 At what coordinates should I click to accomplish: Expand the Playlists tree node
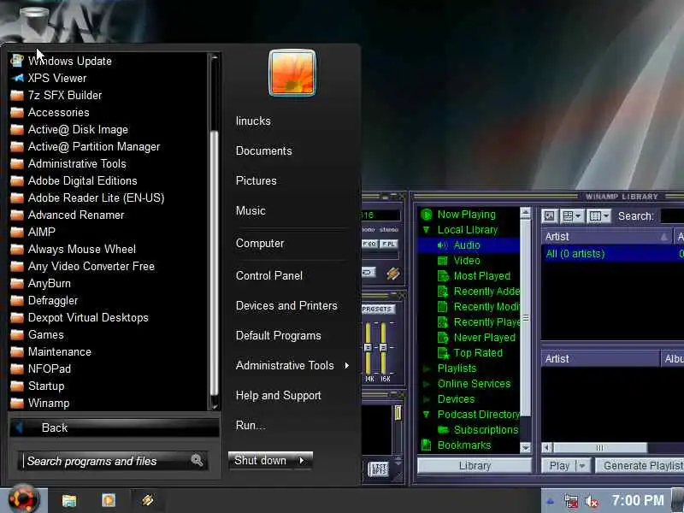click(x=426, y=369)
